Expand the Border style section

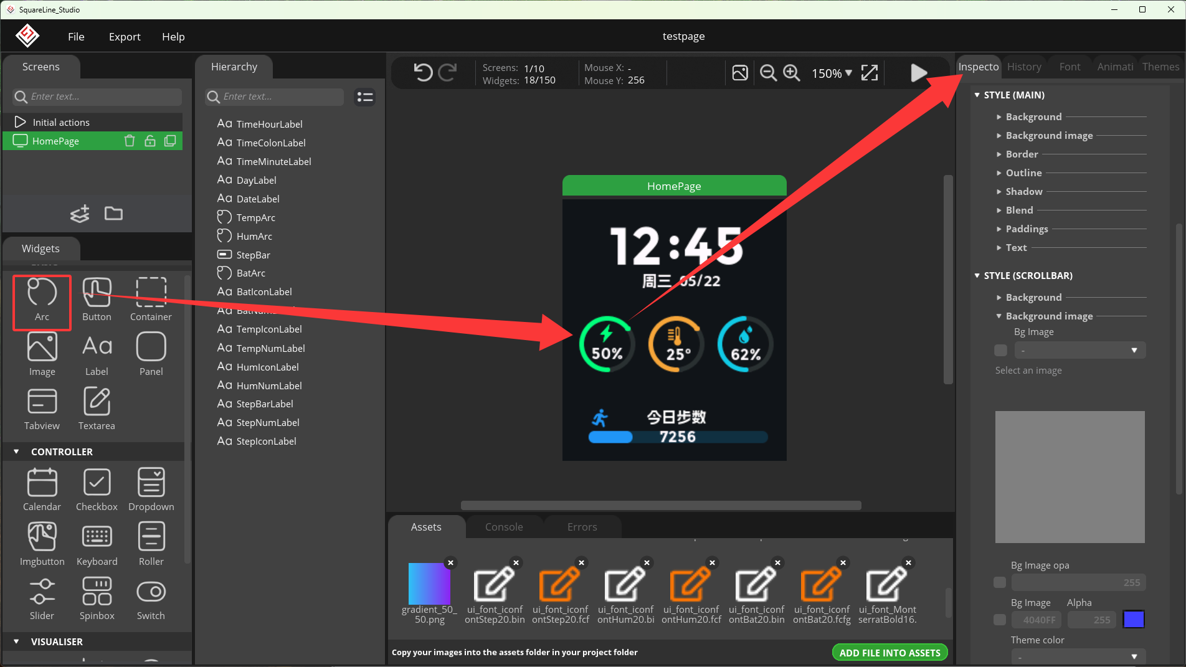coord(1022,154)
